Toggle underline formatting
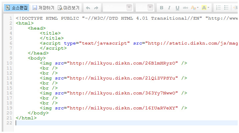Image resolution: width=239 pixels, height=133 pixels. (x=177, y=8)
